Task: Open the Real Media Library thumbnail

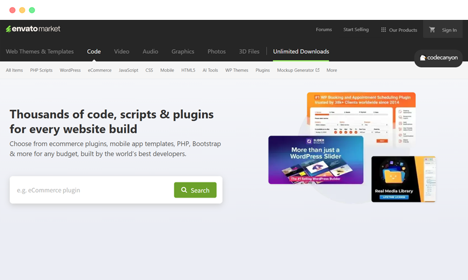Action: pyautogui.click(x=404, y=179)
